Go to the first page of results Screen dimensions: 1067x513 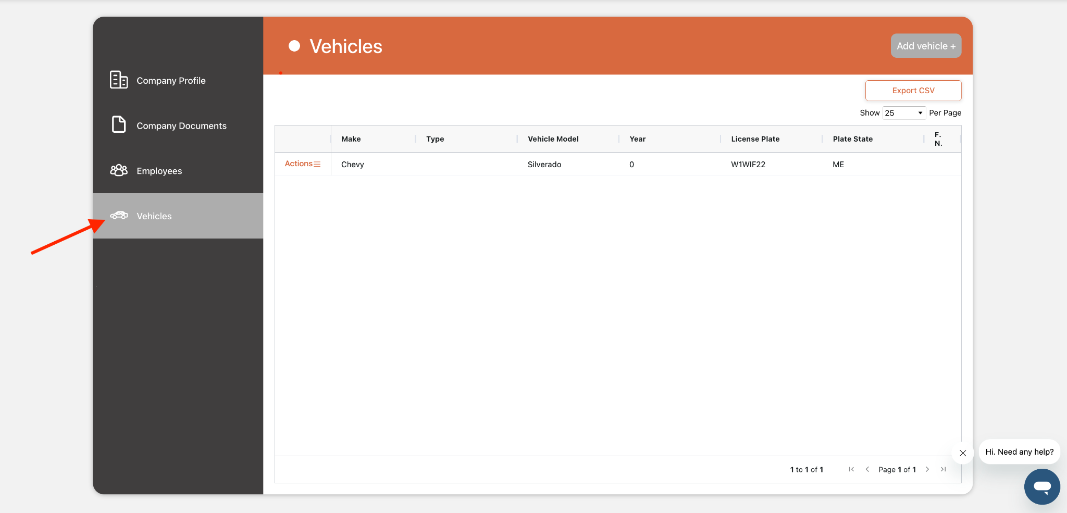tap(851, 469)
